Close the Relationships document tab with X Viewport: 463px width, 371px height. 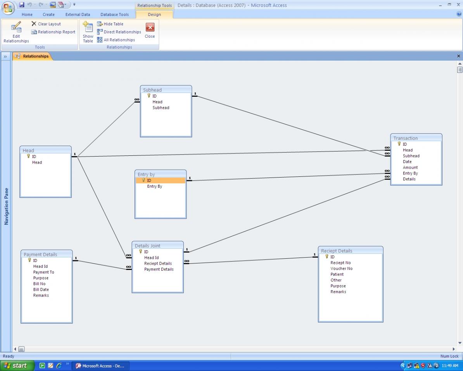[459, 56]
